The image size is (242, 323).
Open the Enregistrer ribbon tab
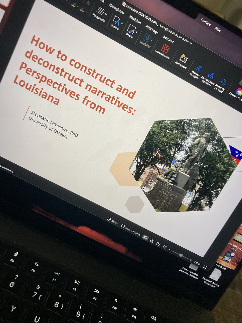tap(117, 9)
